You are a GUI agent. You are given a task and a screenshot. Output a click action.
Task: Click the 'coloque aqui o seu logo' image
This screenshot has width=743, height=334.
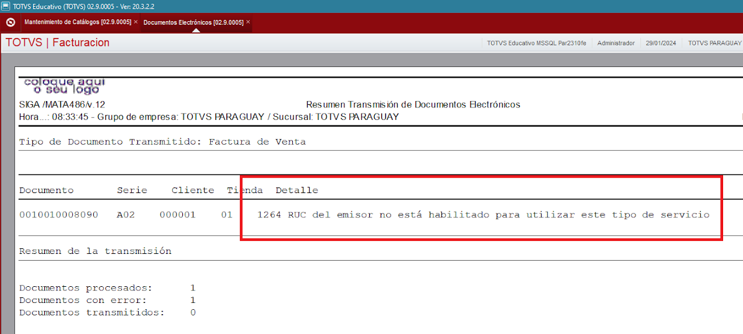click(64, 86)
